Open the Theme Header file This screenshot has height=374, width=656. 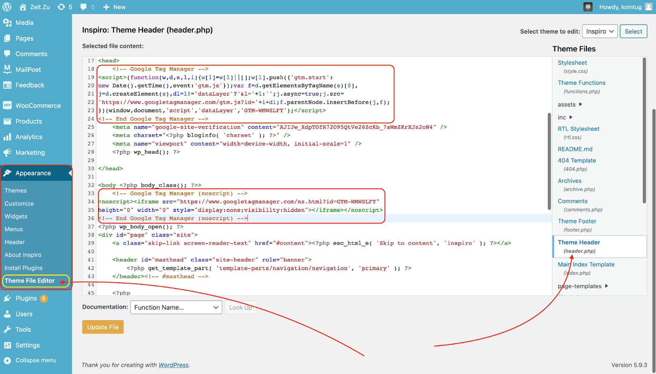(579, 243)
